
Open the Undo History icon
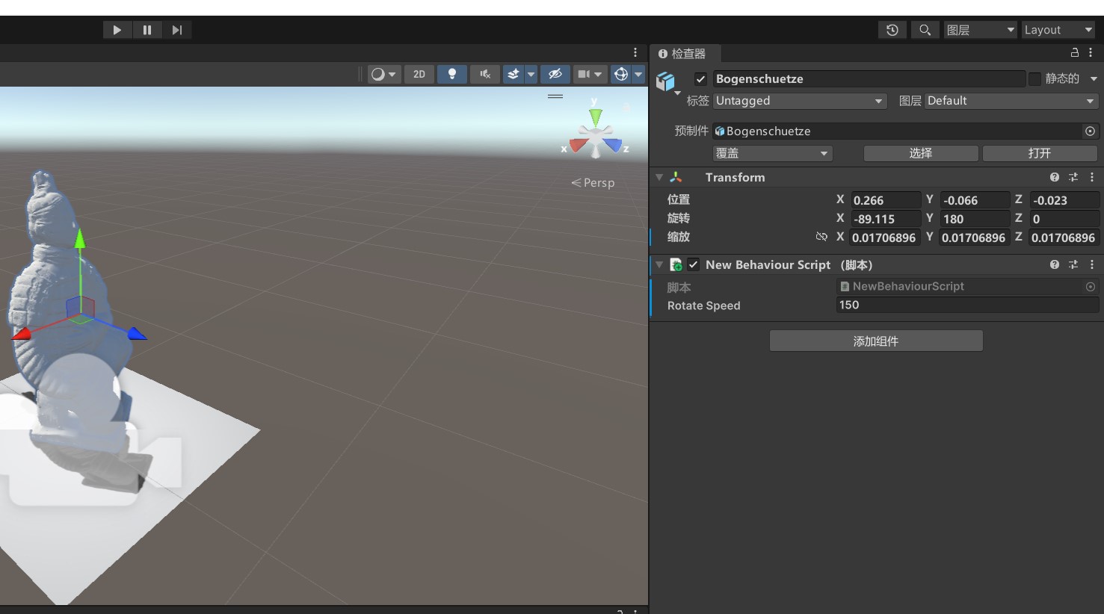point(892,30)
